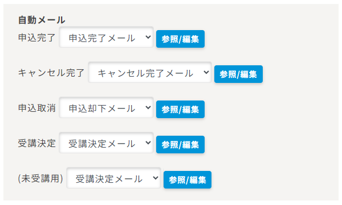This screenshot has width=342, height=205.
Task: Open the dropdown in the 受講決定 row
Action: [x=106, y=143]
